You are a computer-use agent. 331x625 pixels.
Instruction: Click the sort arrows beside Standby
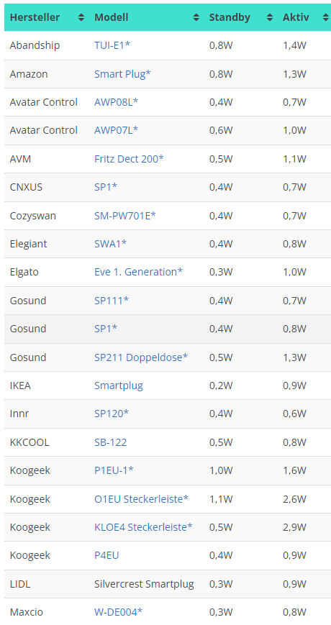(x=270, y=17)
